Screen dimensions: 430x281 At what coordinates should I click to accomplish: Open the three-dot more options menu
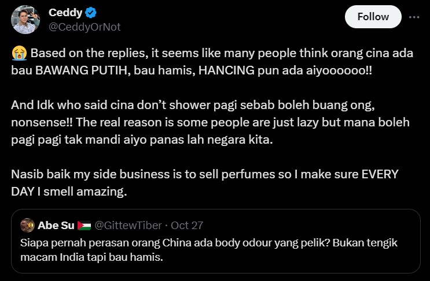414,17
